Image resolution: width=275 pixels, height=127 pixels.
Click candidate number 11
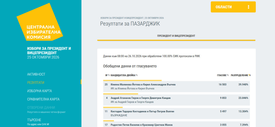point(106,112)
